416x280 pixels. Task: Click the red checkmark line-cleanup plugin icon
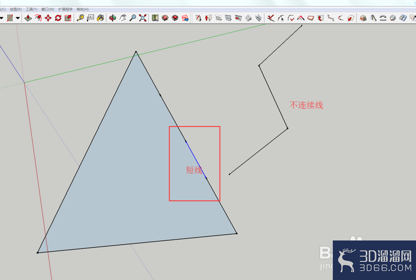tap(271, 18)
